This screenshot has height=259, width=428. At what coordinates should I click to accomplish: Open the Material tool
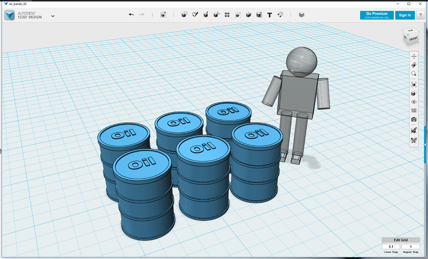pos(302,15)
